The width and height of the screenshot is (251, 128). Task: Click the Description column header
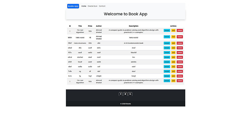[134, 26]
